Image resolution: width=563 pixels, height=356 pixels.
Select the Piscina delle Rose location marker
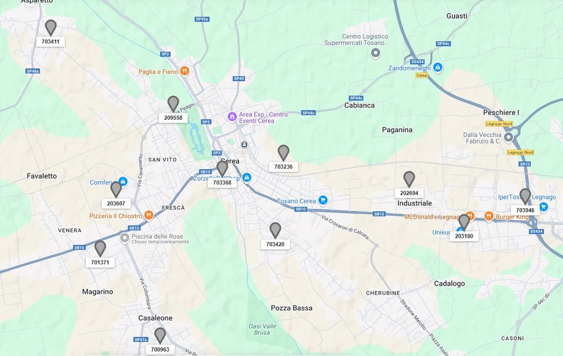125,238
